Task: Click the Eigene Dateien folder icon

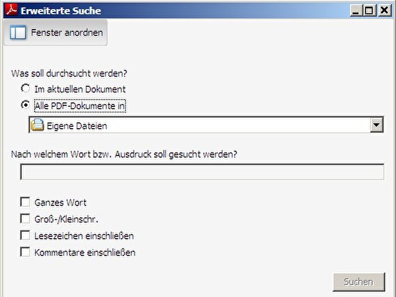Action: pos(38,125)
